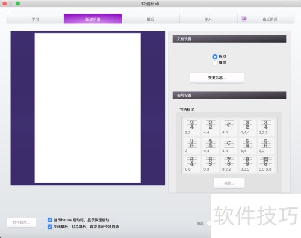Screen dimensions: 301x238
Task: Select the 6/8 time signature
Action: [210, 164]
